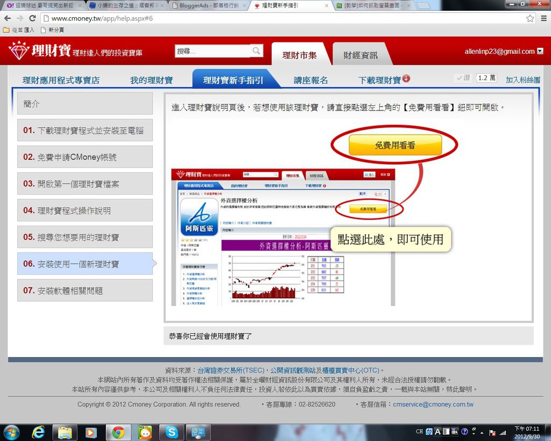Viewport: 551px width, 441px height.
Task: Click the 理財寶 diamond logo
Action: [x=19, y=51]
